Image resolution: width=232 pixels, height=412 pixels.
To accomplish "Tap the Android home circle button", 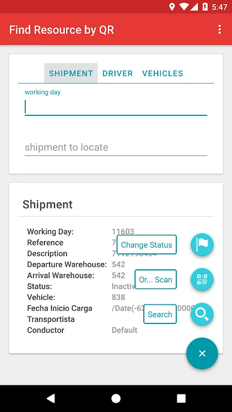I will [115, 398].
